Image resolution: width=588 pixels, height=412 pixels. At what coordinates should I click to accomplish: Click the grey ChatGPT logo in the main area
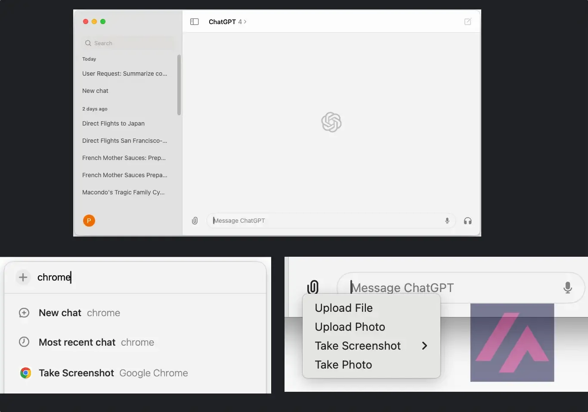[331, 122]
